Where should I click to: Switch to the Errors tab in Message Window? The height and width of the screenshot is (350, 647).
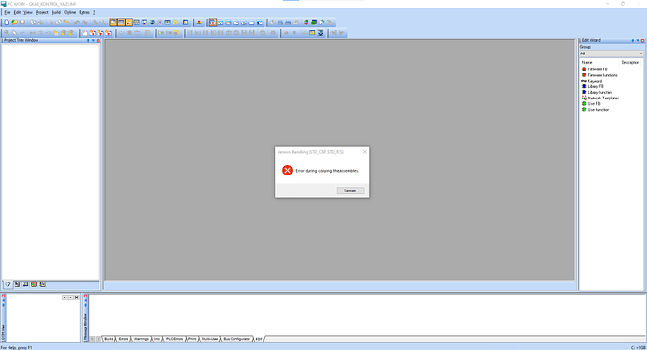[123, 339]
